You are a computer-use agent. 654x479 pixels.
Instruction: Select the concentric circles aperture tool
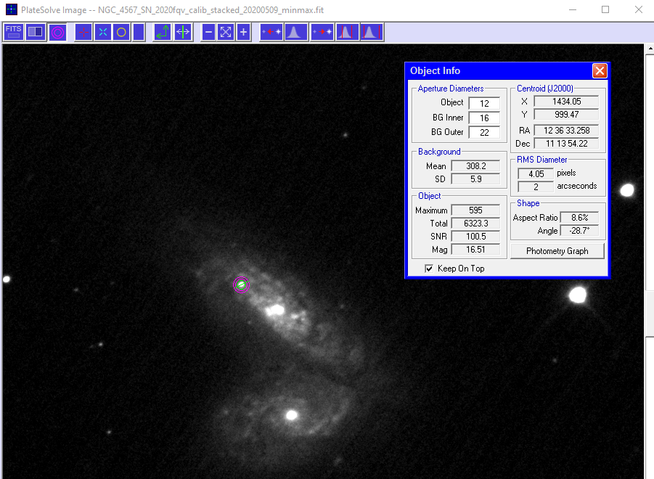click(x=58, y=32)
